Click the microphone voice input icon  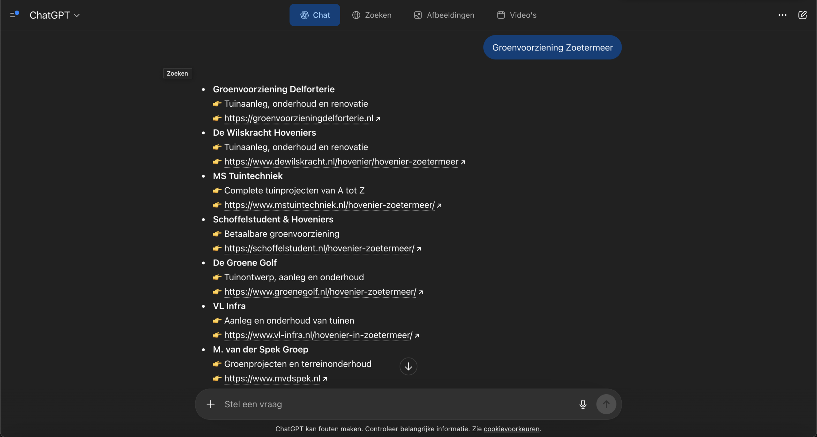click(583, 404)
